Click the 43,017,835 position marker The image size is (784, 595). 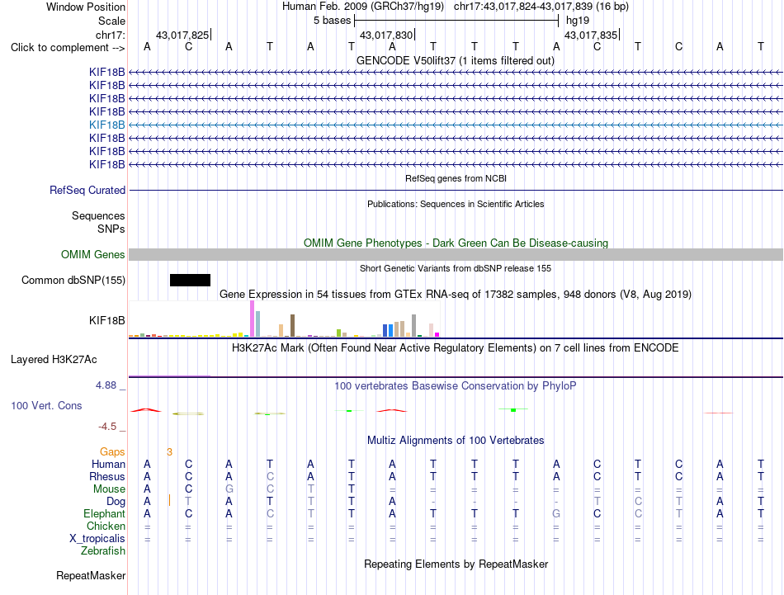tap(591, 35)
